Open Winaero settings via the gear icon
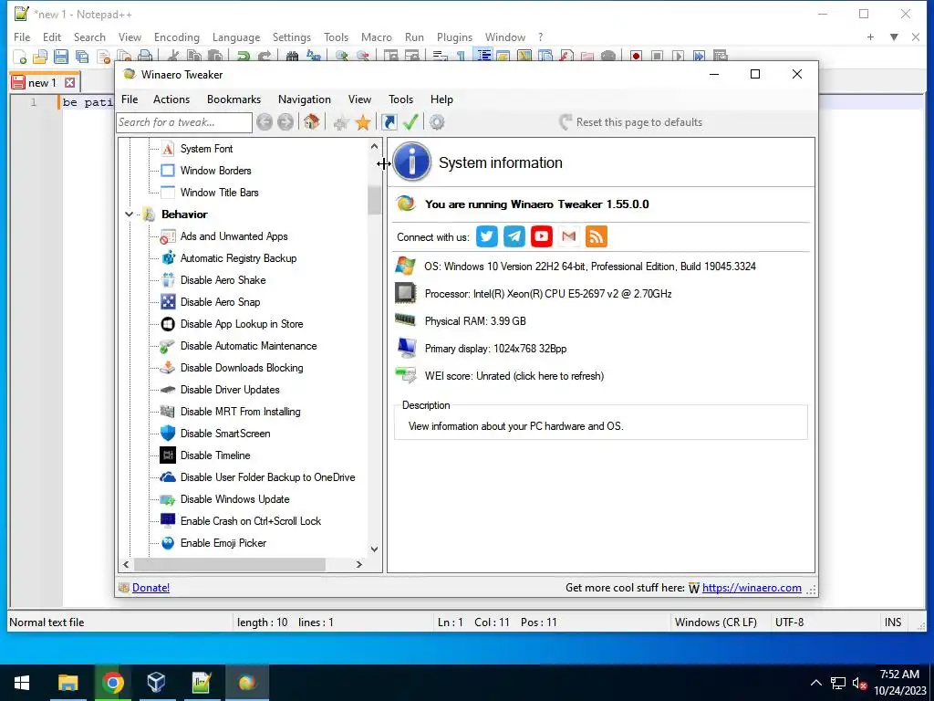 click(x=437, y=122)
